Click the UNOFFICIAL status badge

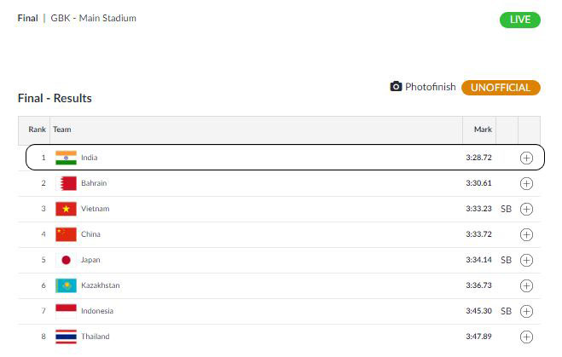tap(501, 87)
